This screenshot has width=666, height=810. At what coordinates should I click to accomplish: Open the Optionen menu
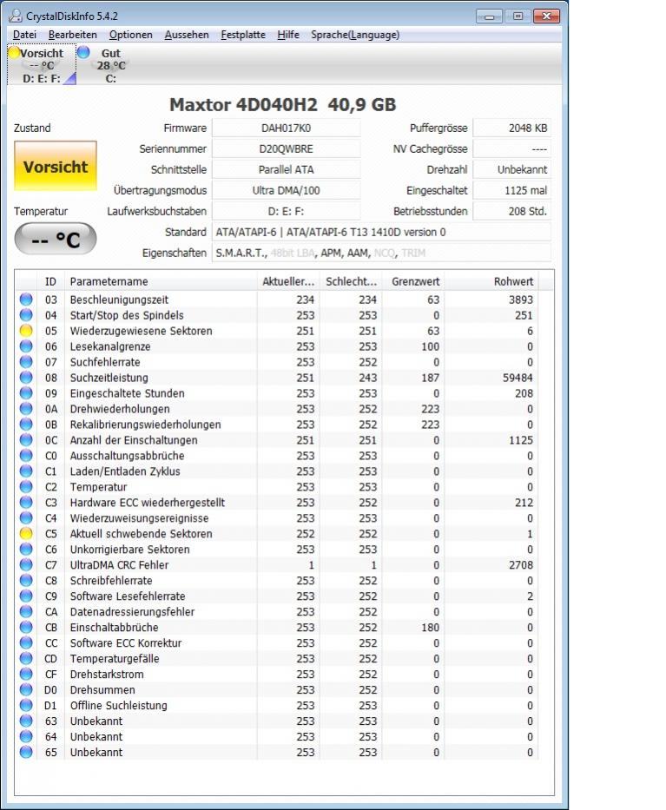131,35
